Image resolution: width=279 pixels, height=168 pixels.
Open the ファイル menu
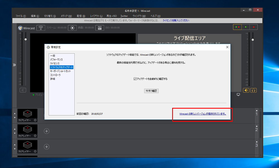pos(21,16)
